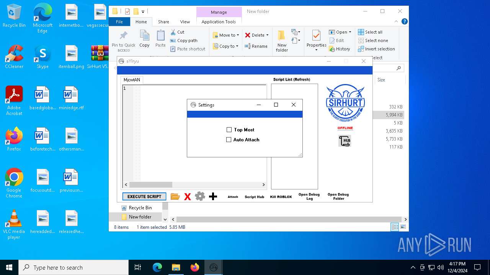The height and width of the screenshot is (275, 490).
Task: Create a New folder from ribbon
Action: pyautogui.click(x=282, y=41)
